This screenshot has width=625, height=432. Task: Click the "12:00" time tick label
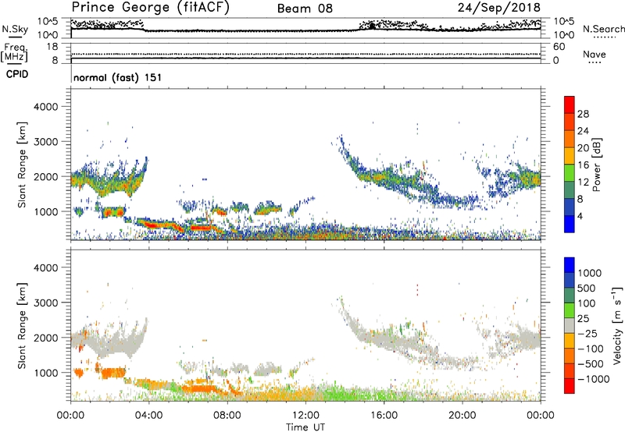tap(305, 416)
